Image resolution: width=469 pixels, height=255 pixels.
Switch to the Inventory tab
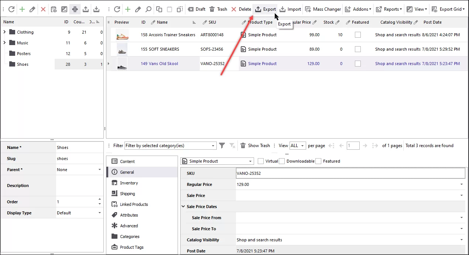point(129,183)
